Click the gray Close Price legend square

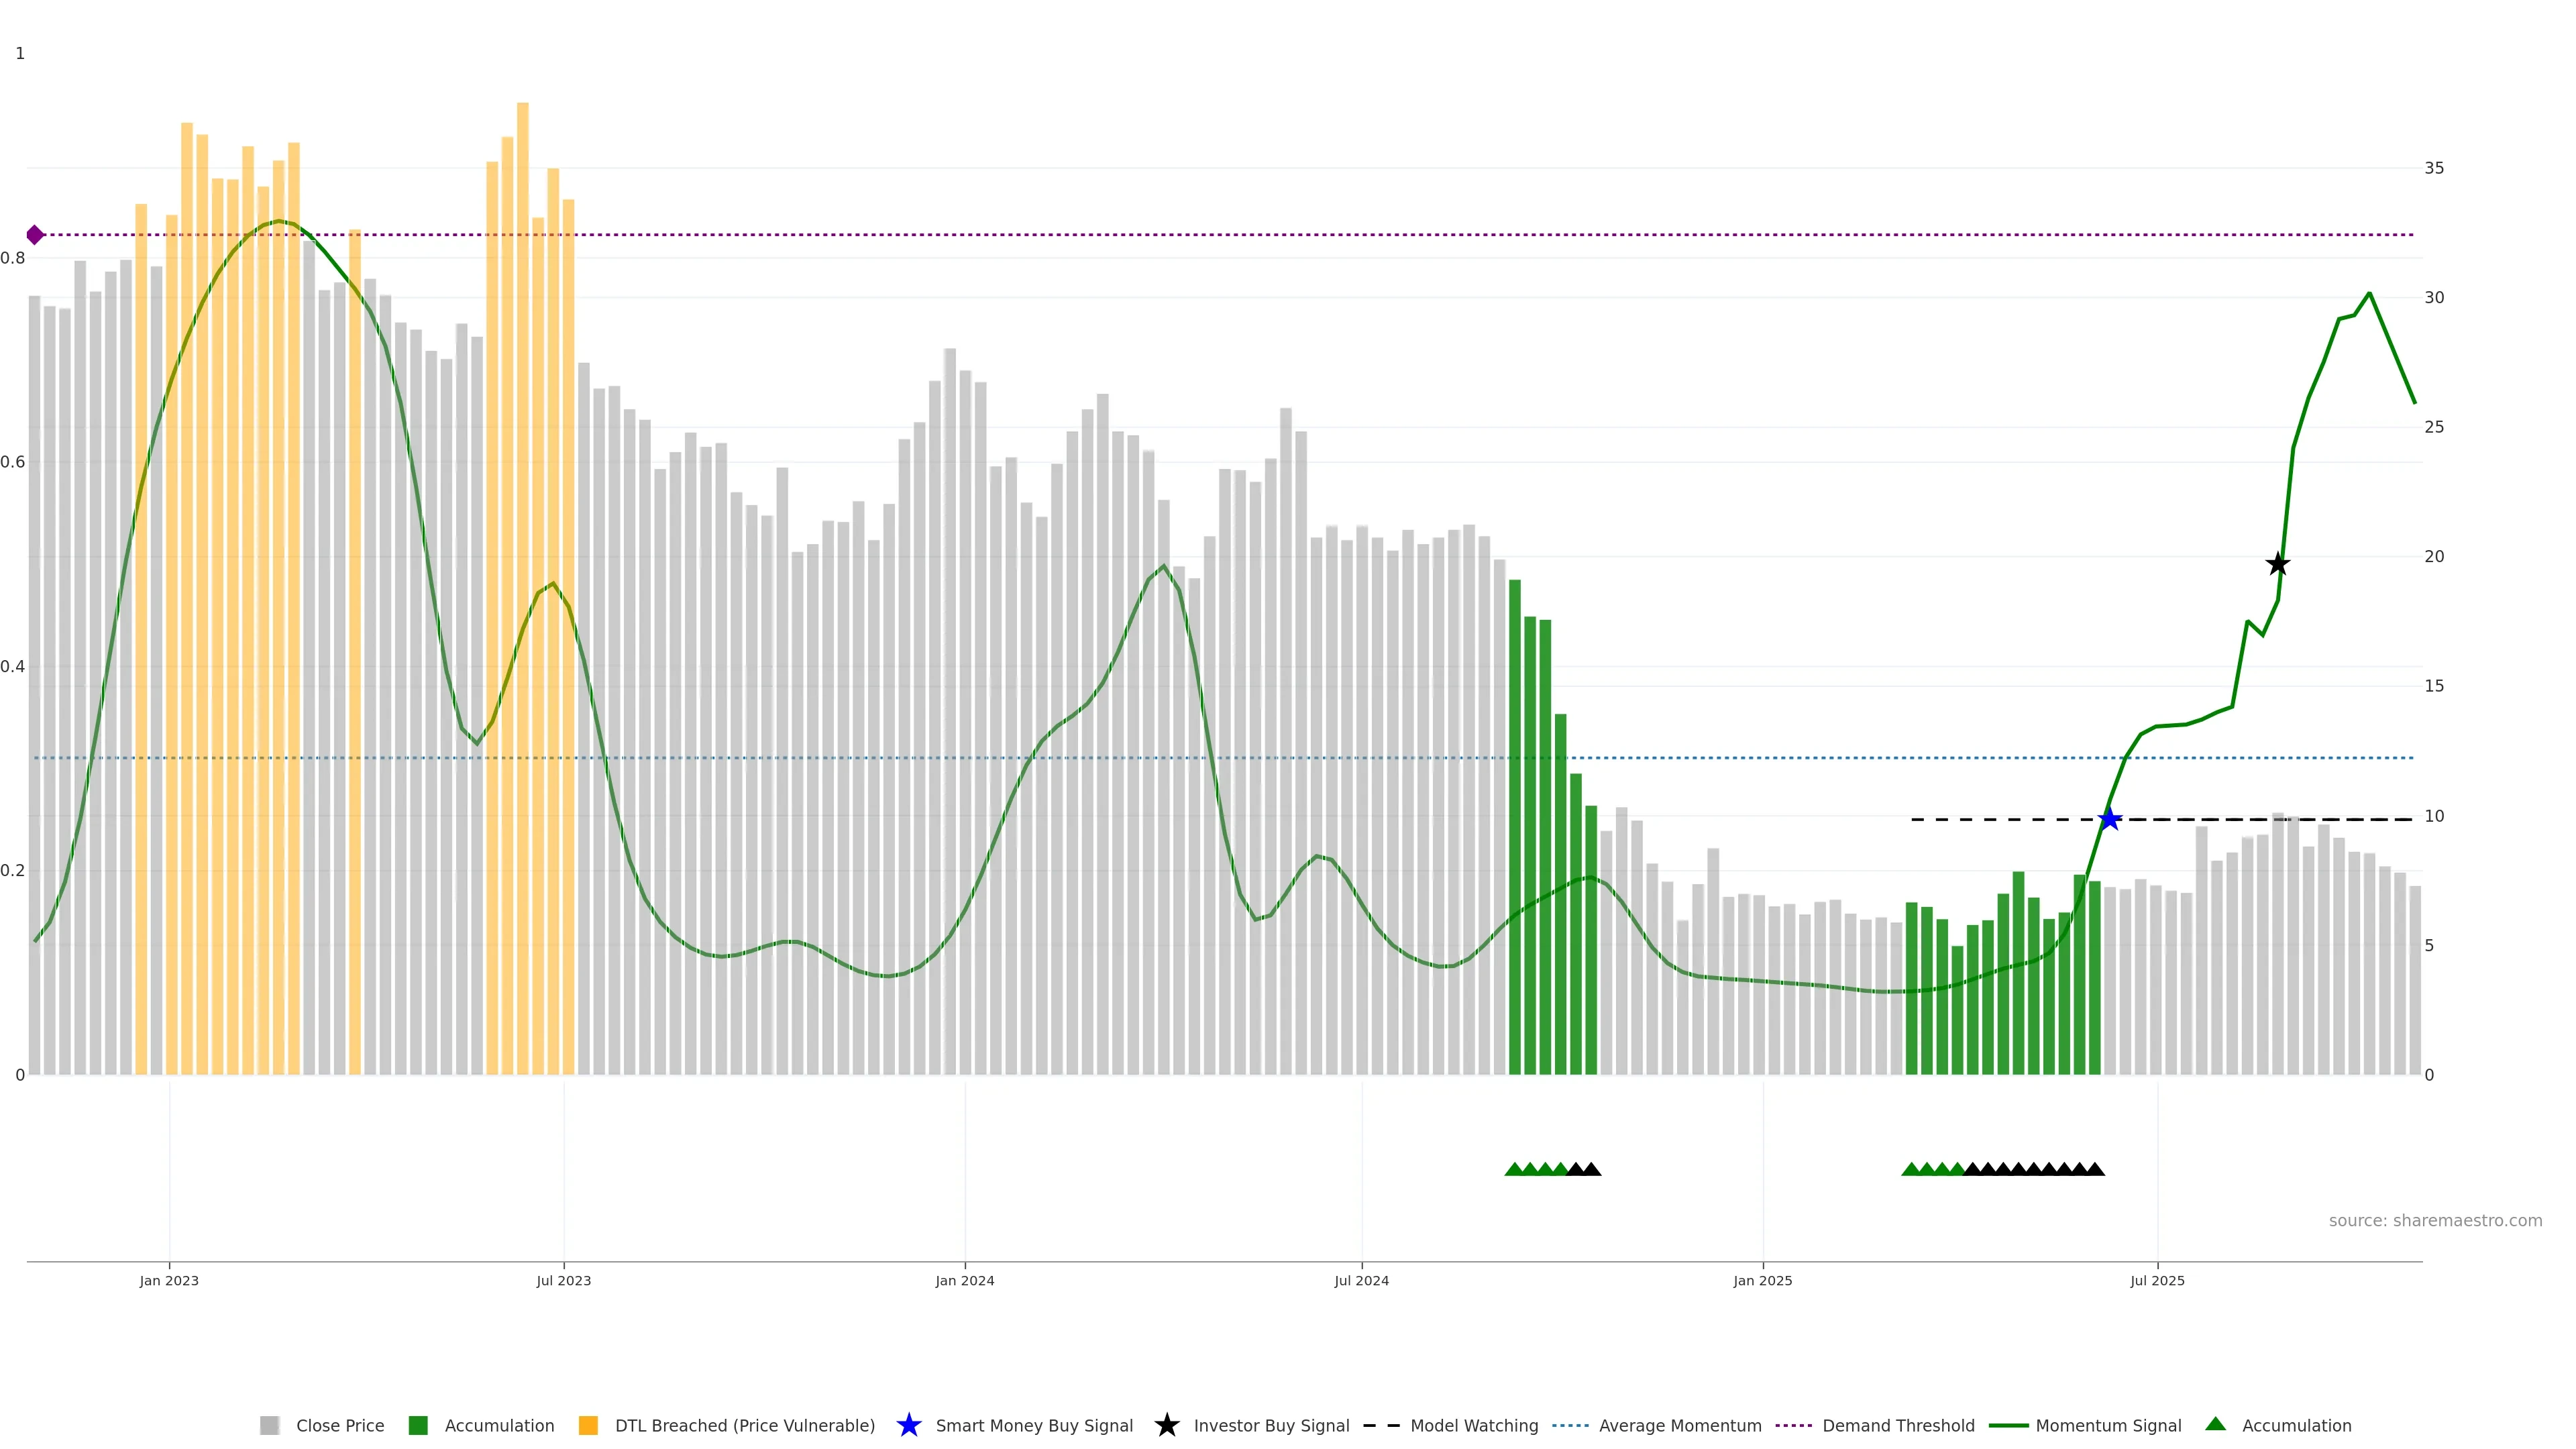(x=270, y=1425)
